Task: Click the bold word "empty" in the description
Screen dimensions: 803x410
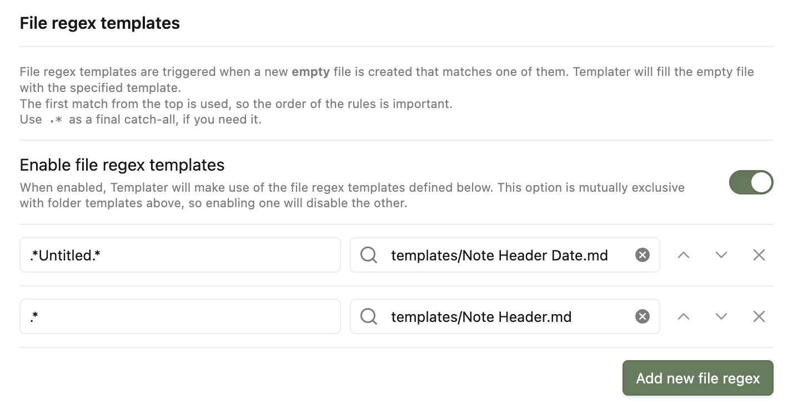Action: point(311,72)
